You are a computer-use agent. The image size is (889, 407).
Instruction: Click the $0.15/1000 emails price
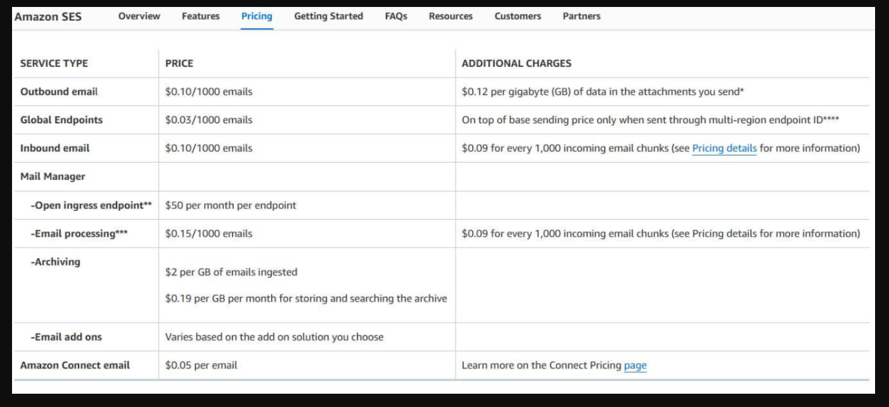point(208,234)
